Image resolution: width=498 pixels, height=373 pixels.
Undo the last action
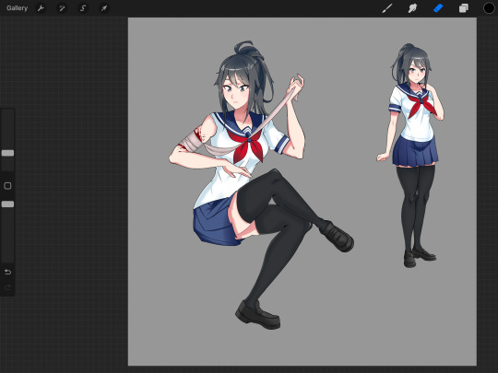click(7, 272)
